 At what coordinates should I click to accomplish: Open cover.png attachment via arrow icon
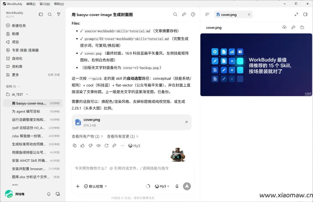pos(186,122)
